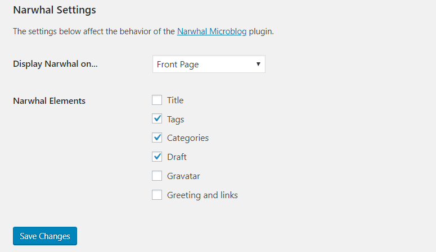436x252 pixels.
Task: Open the Narwhal Microblog plugin link
Action: [x=212, y=31]
